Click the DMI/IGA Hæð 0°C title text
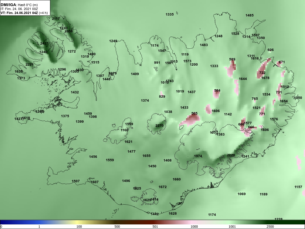The image size is (305, 229). (19, 5)
